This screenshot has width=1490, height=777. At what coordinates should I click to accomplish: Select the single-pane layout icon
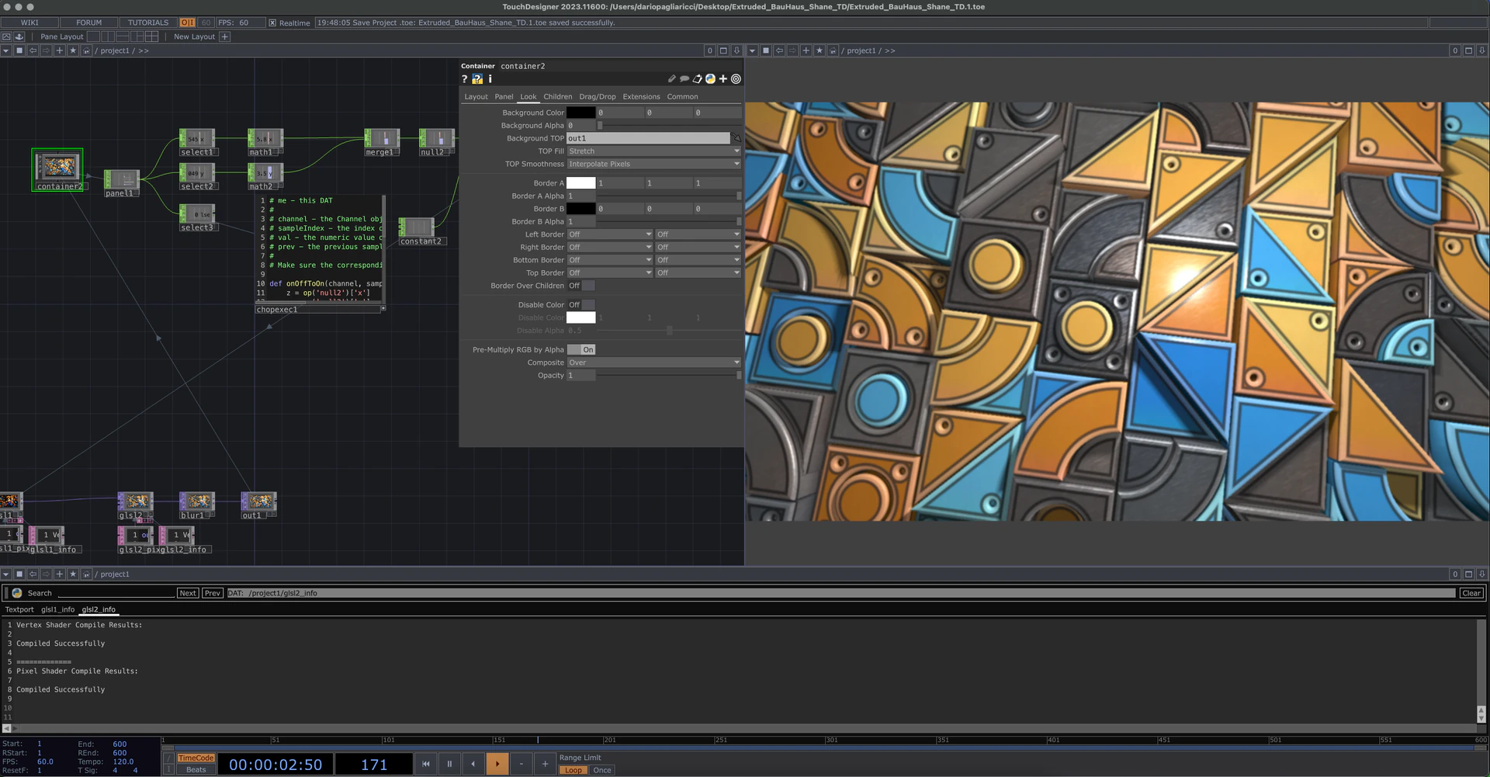93,36
